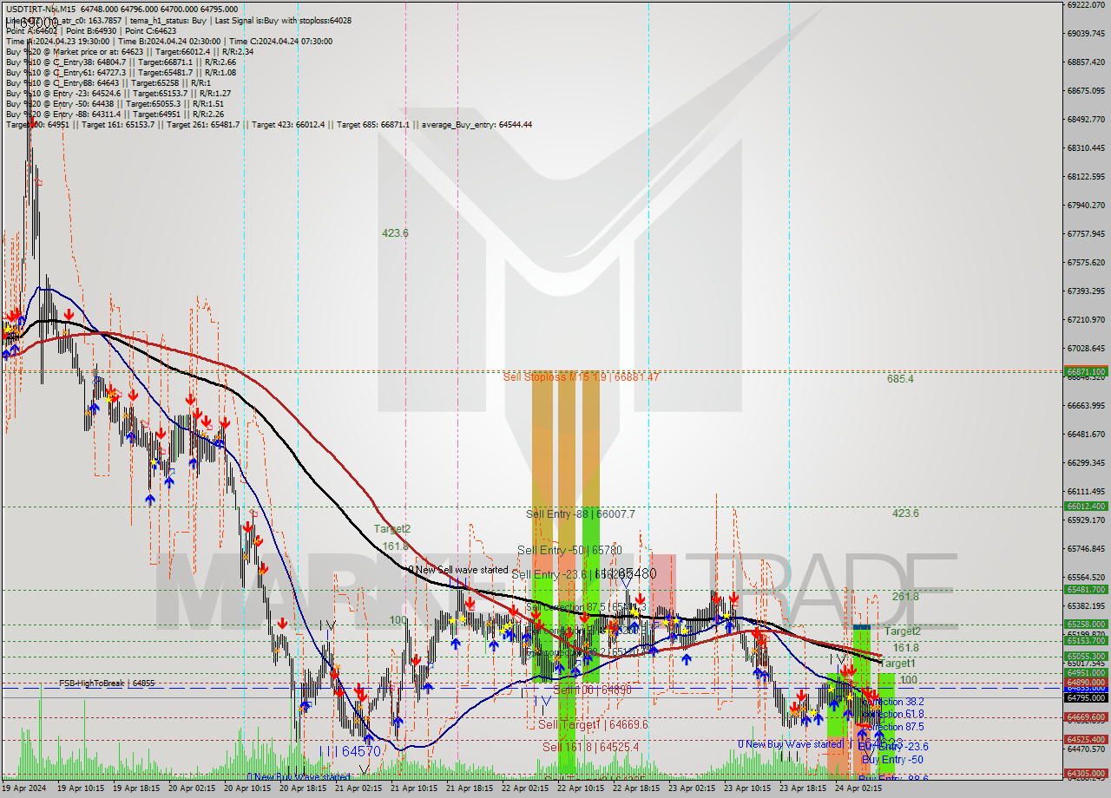1111x798 pixels.
Task: Click the green 65055.300 price tag
Action: tap(1086, 657)
